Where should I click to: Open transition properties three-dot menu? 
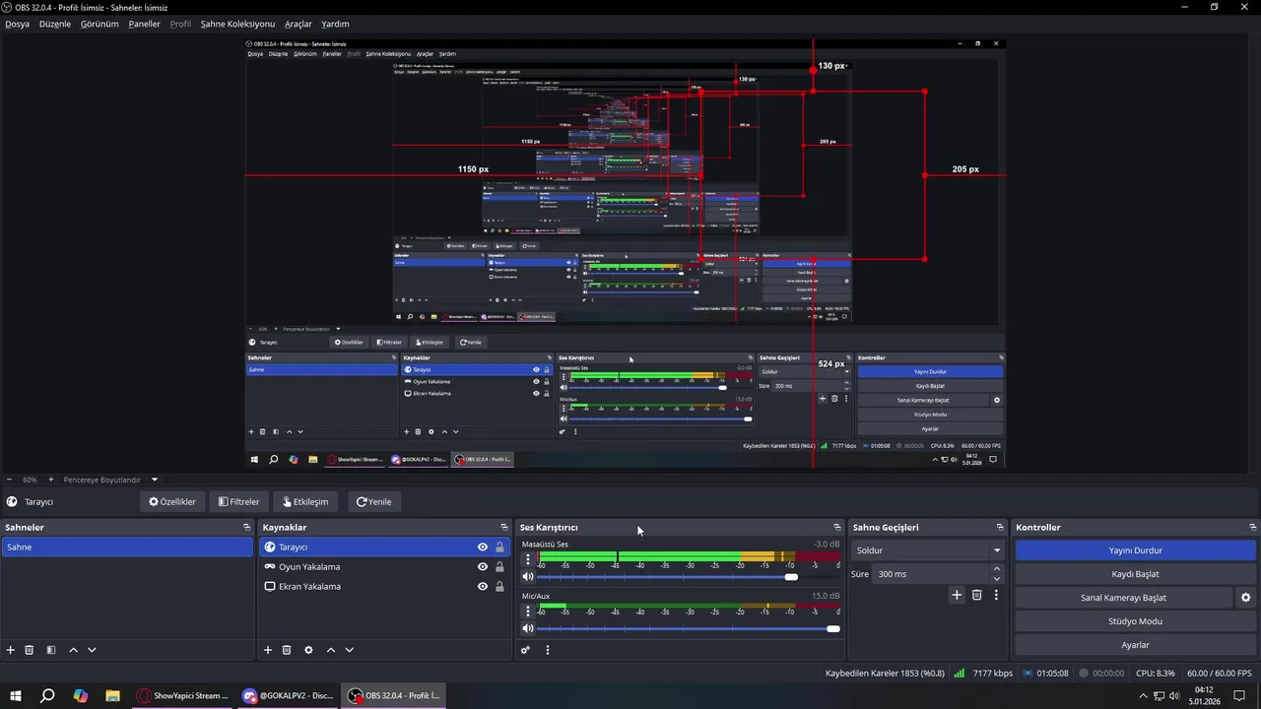tap(996, 595)
